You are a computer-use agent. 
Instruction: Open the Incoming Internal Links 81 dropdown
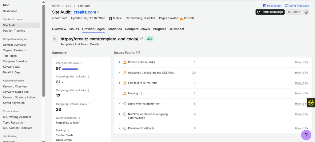(x=60, y=82)
